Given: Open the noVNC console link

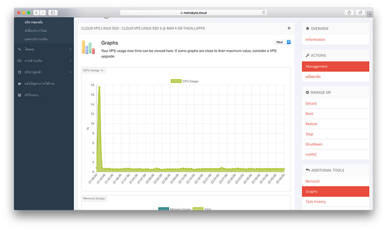Looking at the screenshot, I should click(x=311, y=154).
